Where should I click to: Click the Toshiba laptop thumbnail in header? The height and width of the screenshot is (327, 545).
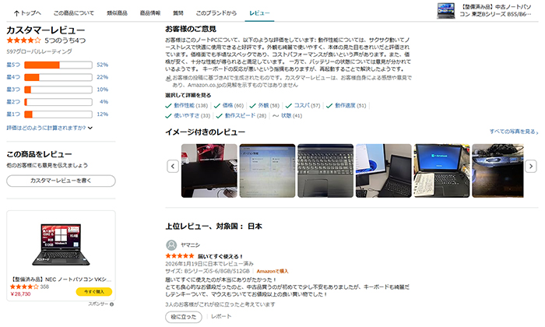[x=446, y=11]
